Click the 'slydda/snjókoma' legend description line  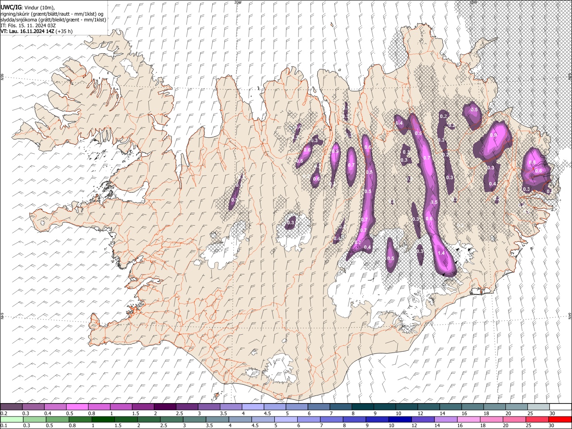[53, 20]
